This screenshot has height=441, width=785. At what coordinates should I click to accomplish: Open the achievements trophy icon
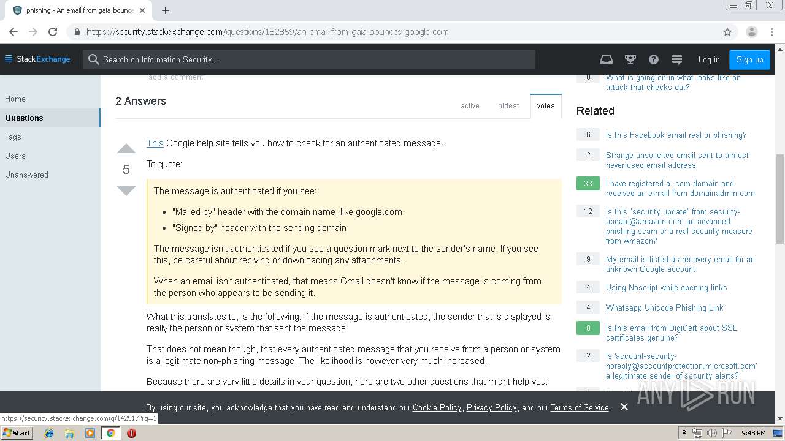tap(630, 59)
